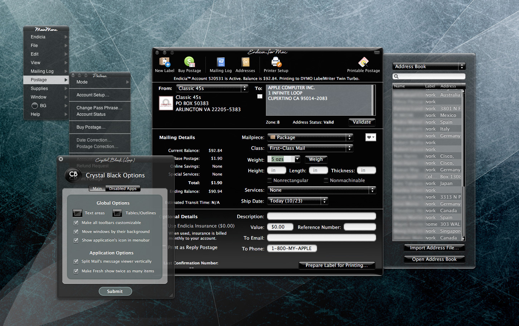Image resolution: width=519 pixels, height=326 pixels.
Task: Open the Ship Date dropdown
Action: [297, 201]
